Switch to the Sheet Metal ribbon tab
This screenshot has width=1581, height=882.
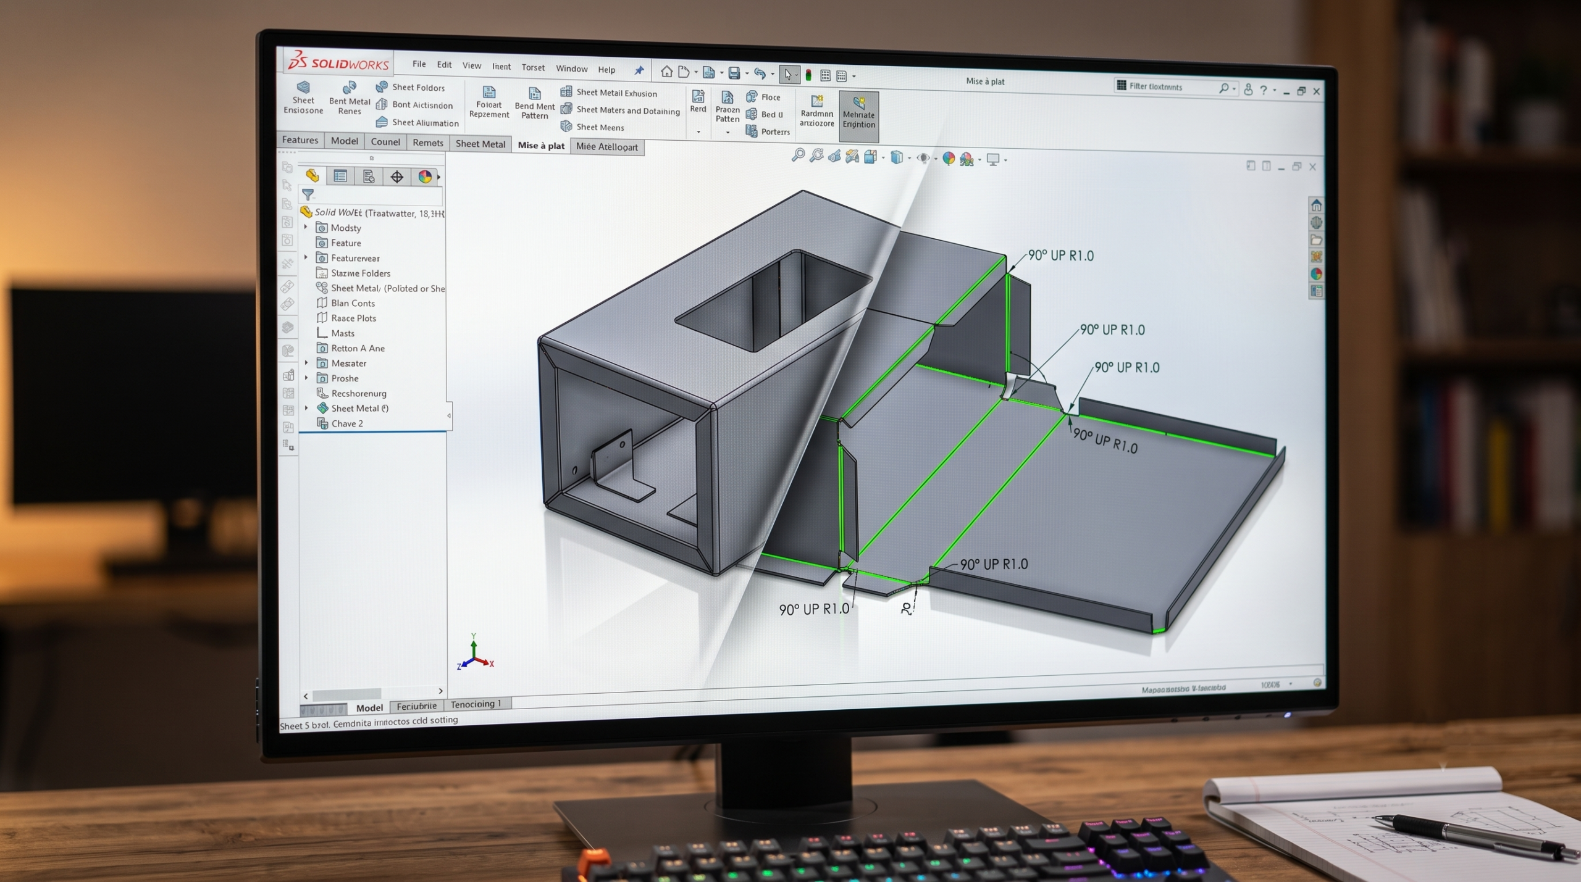[480, 144]
